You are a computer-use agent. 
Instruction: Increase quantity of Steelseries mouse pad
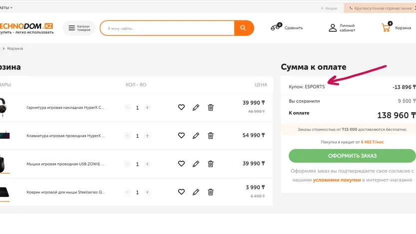tap(147, 192)
